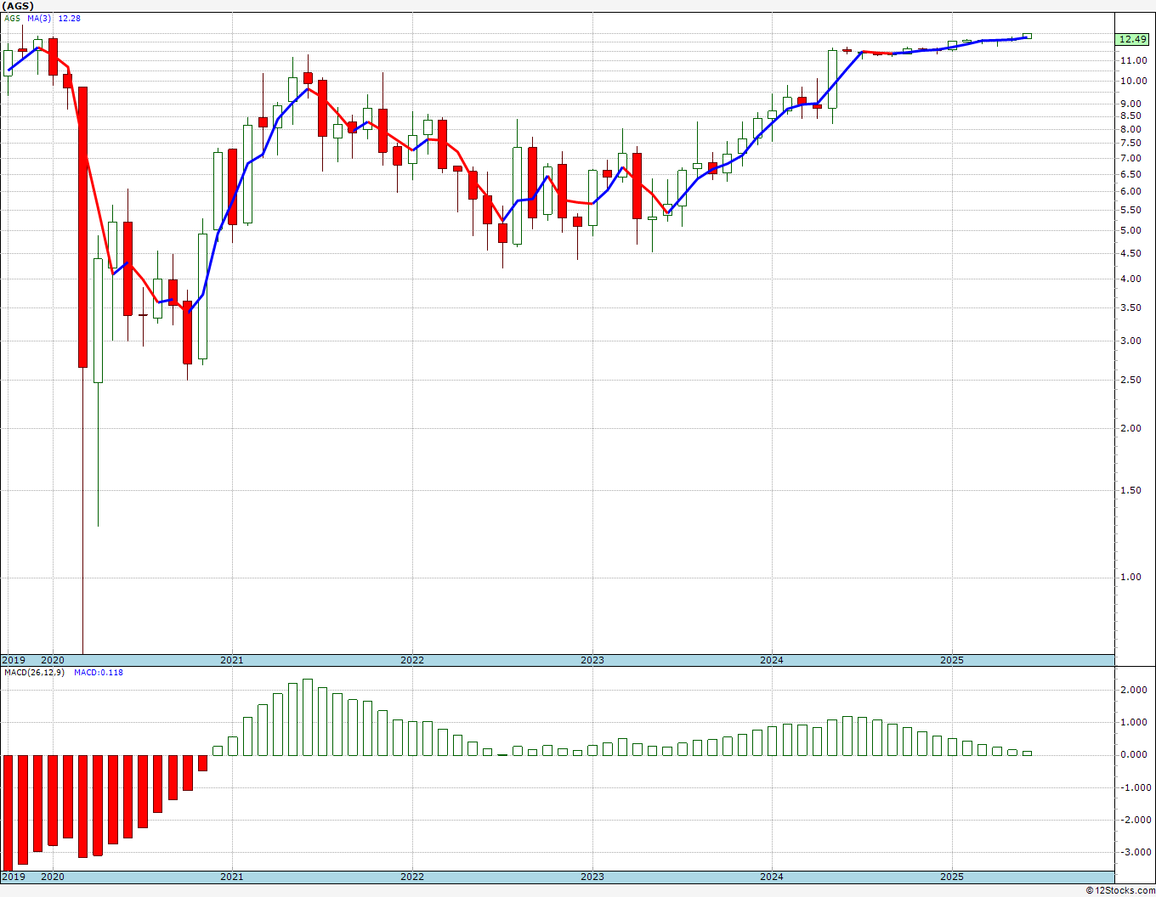Click the 11.00 price axis label
Screen dimensions: 1156x897
[1133, 61]
